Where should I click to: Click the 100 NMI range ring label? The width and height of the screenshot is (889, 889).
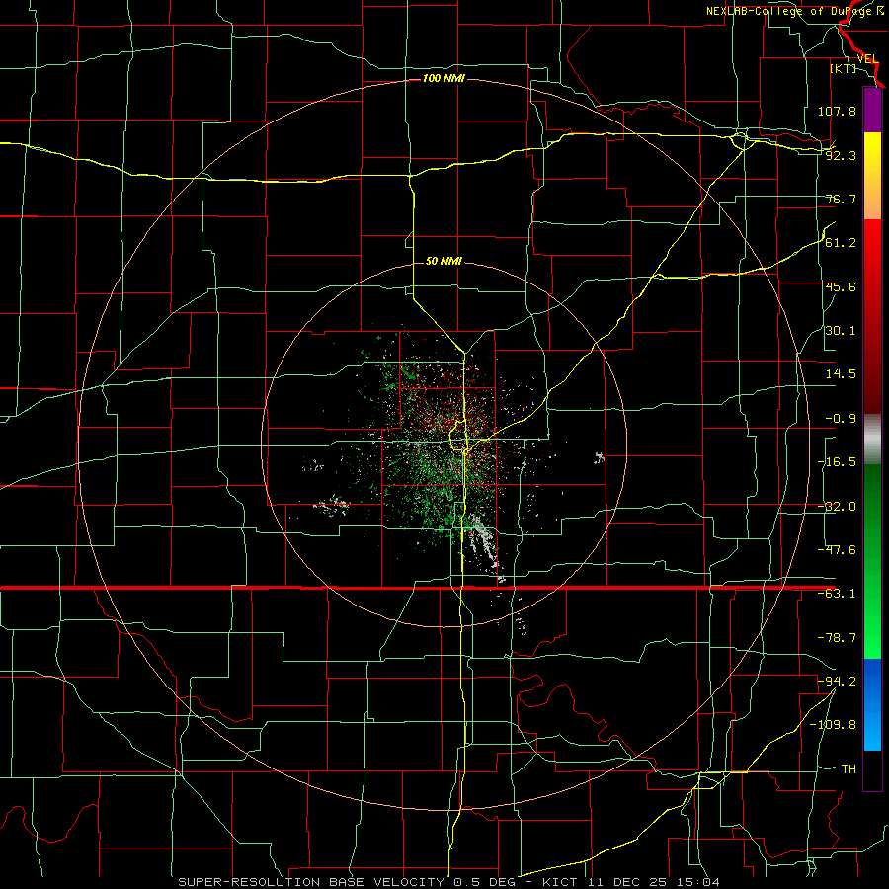click(444, 78)
